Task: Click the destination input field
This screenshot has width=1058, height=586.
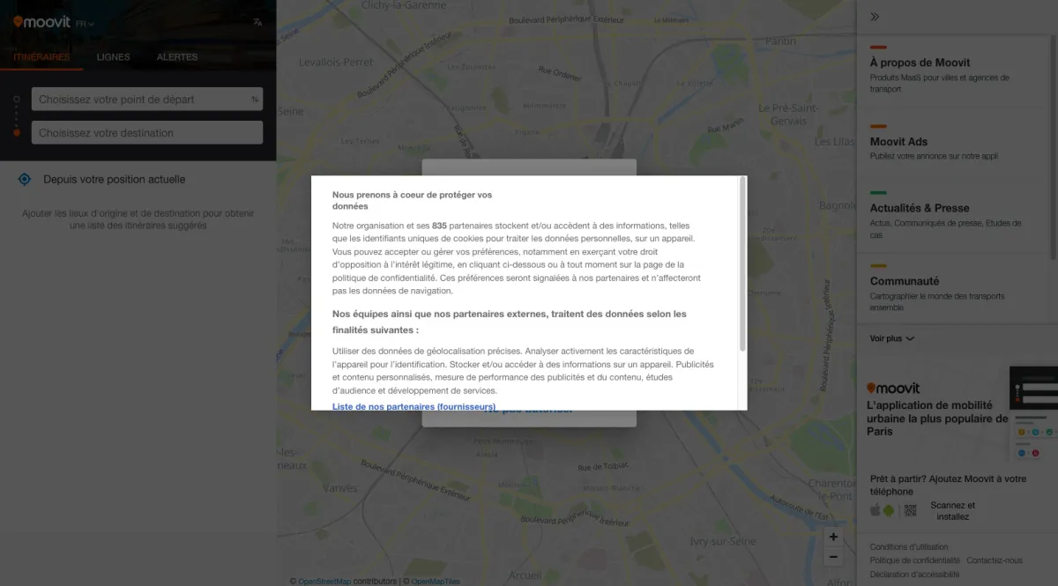Action: click(x=147, y=133)
